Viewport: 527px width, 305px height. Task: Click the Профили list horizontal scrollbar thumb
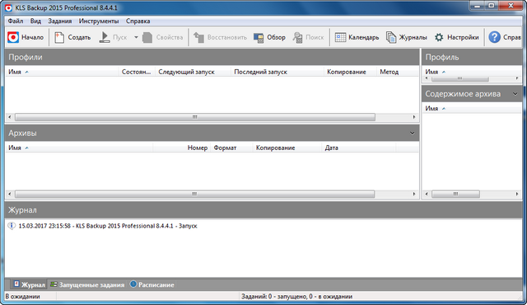click(x=195, y=117)
